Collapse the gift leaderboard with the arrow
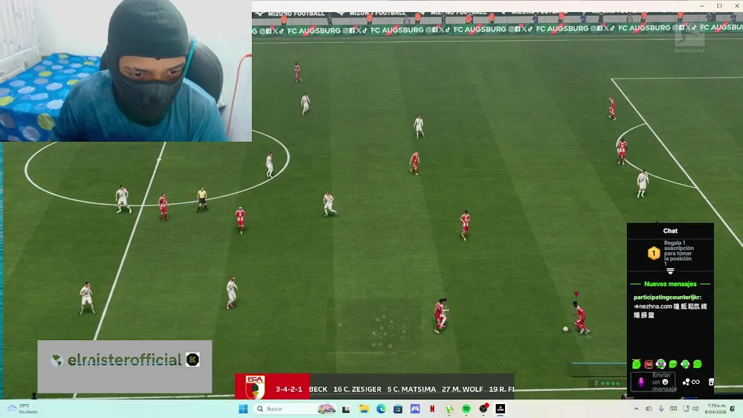This screenshot has width=743, height=418. tap(670, 271)
